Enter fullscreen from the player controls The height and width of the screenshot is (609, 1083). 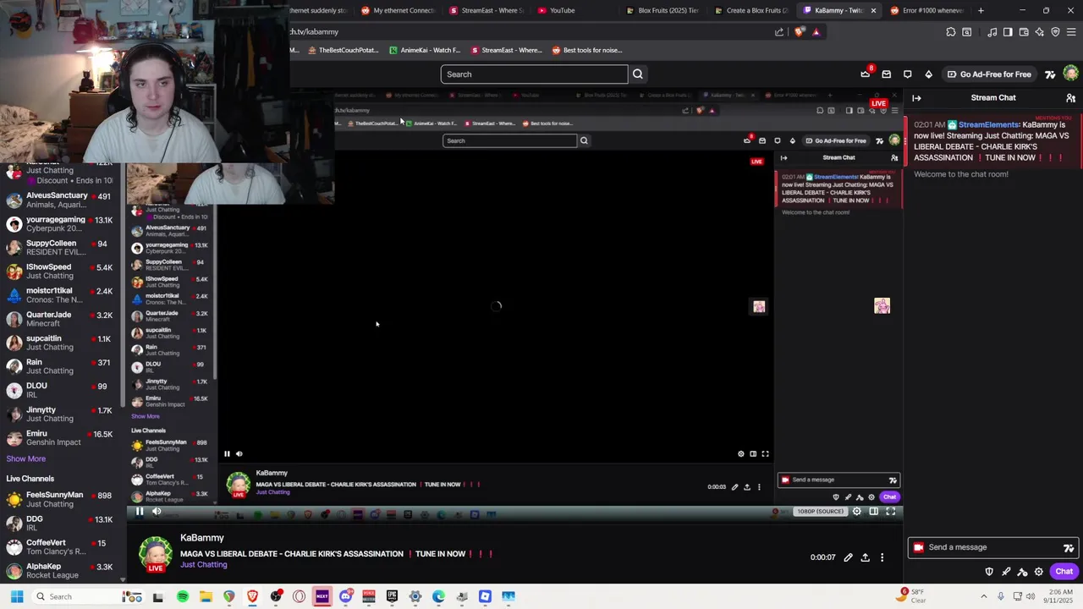890,511
